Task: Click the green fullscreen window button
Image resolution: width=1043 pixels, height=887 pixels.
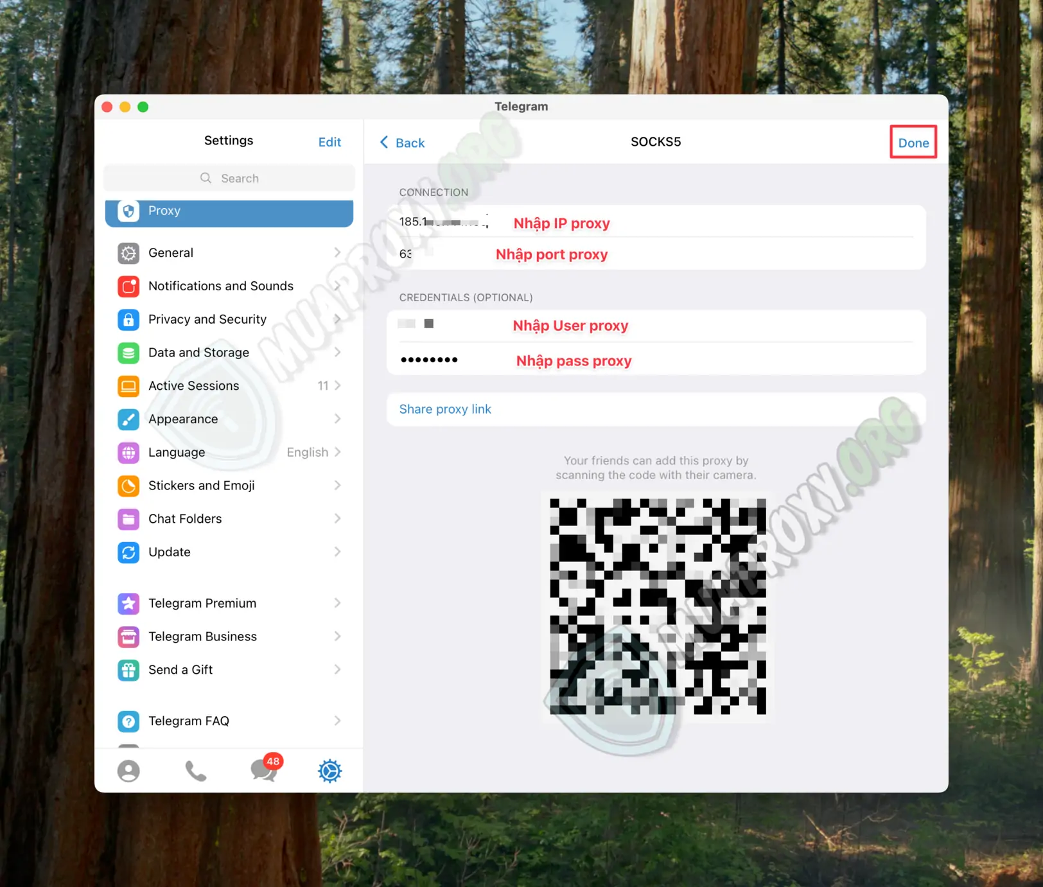Action: click(143, 107)
